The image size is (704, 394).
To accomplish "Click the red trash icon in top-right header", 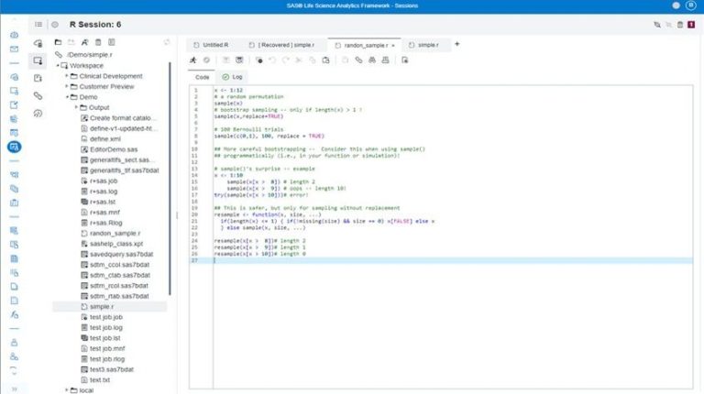I will click(679, 25).
